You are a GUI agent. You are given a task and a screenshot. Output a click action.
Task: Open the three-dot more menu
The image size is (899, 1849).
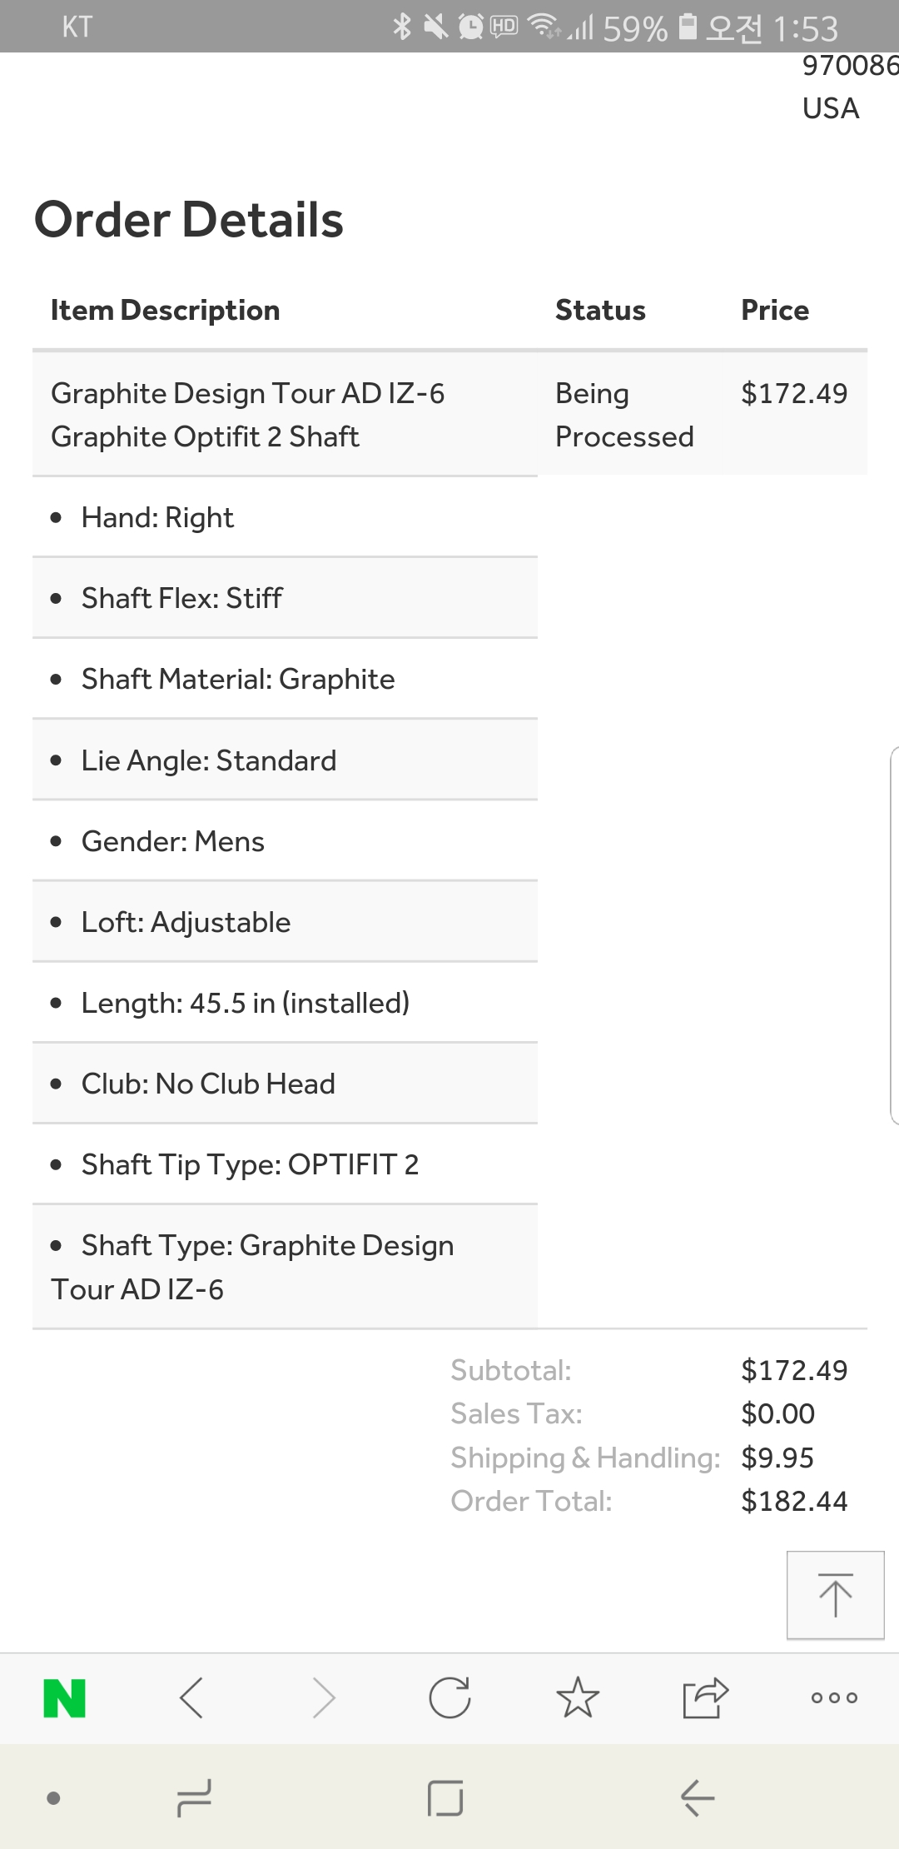click(x=834, y=1698)
